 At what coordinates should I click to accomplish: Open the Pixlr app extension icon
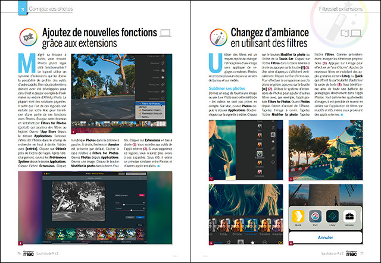(315, 217)
